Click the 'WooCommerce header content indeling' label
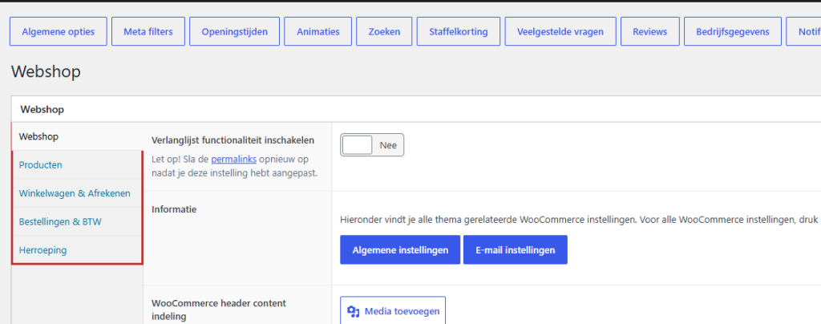The width and height of the screenshot is (821, 324). tap(219, 310)
